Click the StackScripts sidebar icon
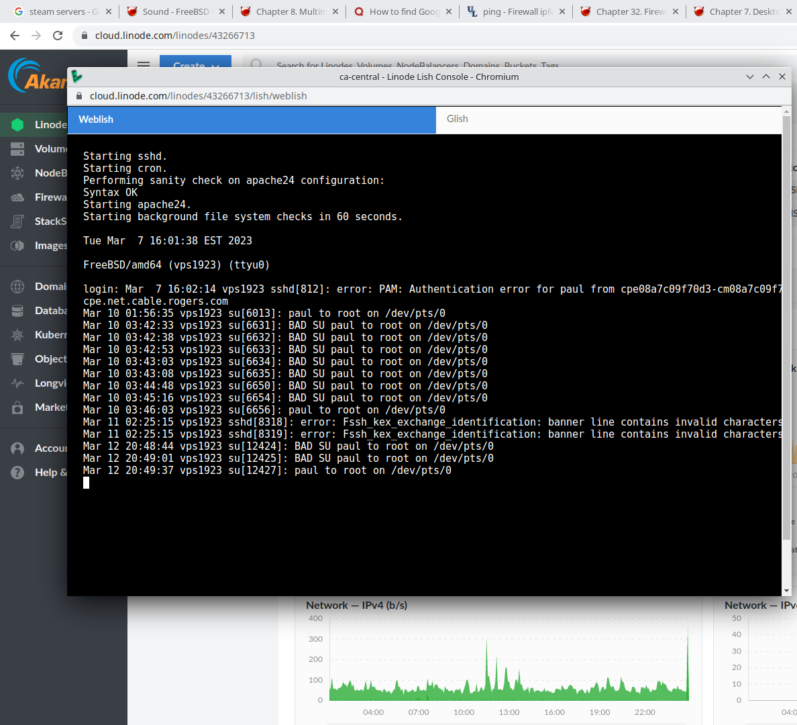The image size is (797, 725). pyautogui.click(x=17, y=221)
